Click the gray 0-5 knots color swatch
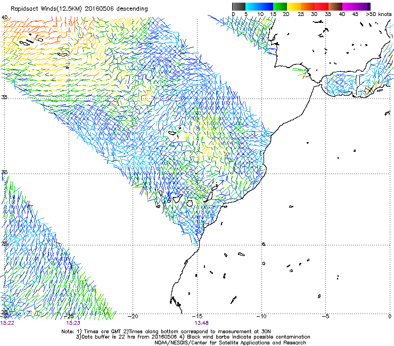Image resolution: width=394 pixels, height=346 pixels. pyautogui.click(x=239, y=6)
